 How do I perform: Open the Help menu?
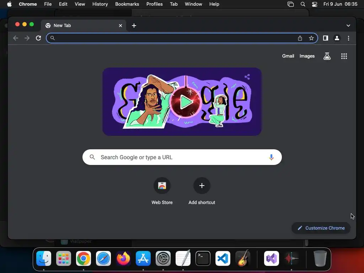[x=214, y=4]
